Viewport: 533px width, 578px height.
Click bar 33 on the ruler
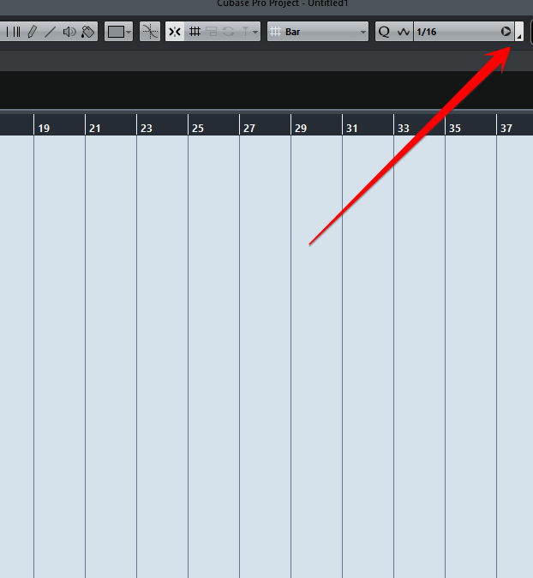point(404,129)
